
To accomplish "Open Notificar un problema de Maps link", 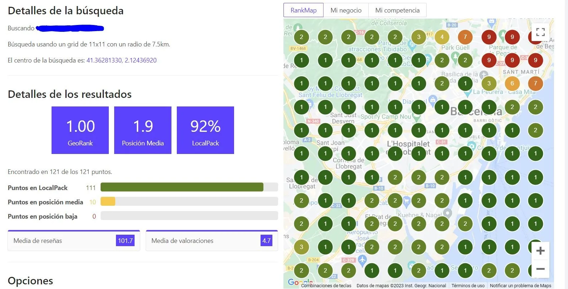I will pyautogui.click(x=520, y=285).
